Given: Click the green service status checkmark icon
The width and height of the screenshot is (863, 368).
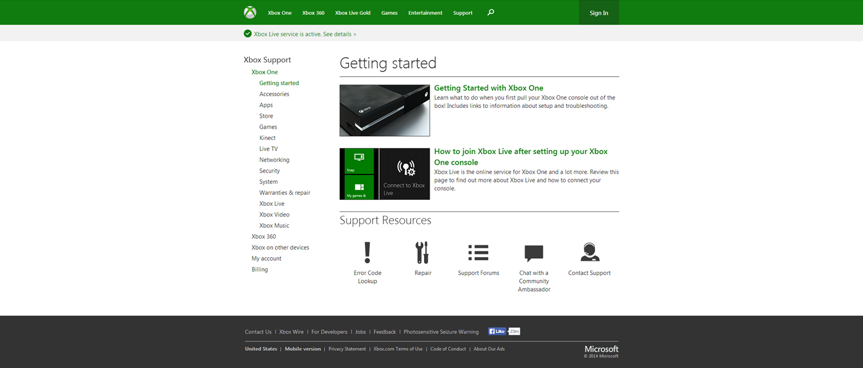Looking at the screenshot, I should [x=248, y=34].
